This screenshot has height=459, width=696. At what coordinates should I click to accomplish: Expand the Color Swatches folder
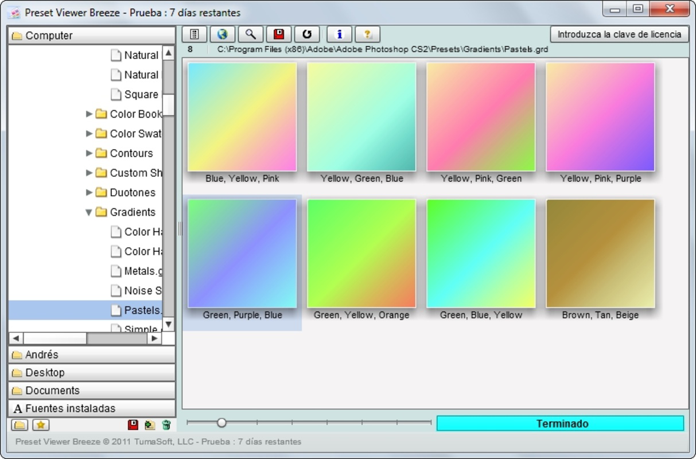coord(89,134)
